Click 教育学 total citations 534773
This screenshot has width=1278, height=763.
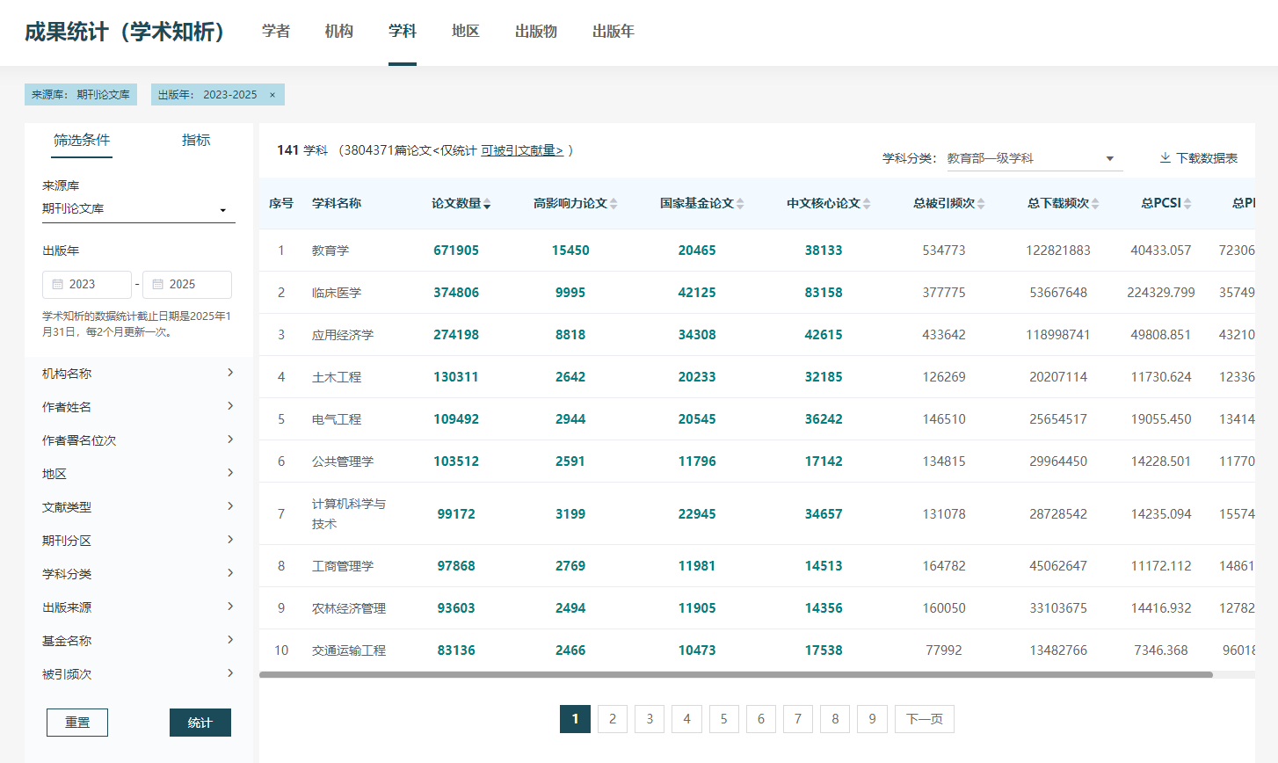point(944,251)
